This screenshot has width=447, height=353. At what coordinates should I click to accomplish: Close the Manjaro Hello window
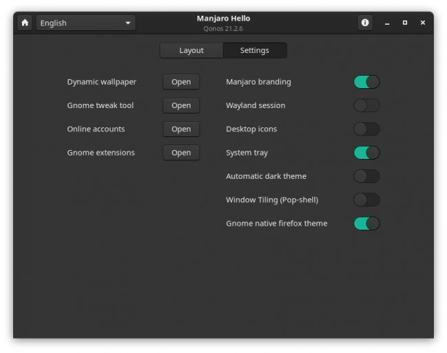423,23
